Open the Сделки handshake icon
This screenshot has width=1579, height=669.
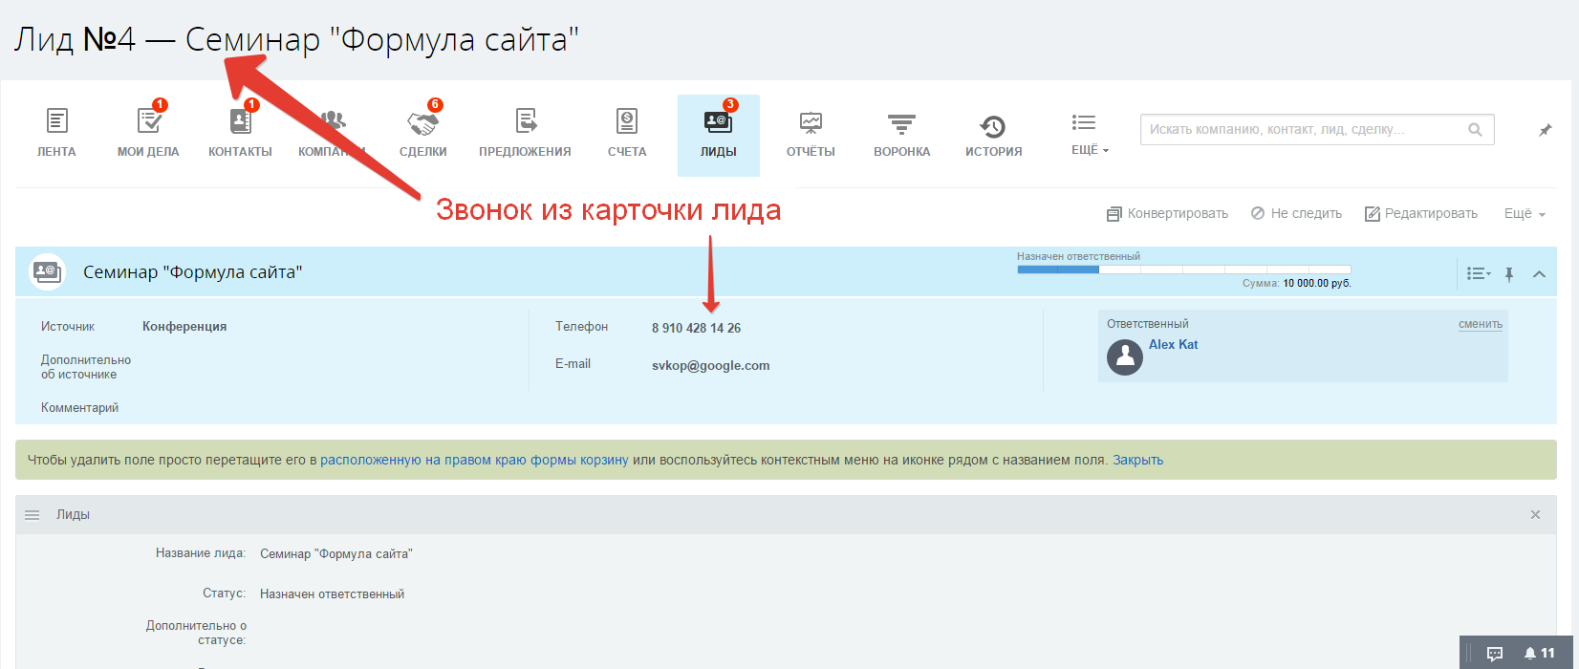(422, 122)
